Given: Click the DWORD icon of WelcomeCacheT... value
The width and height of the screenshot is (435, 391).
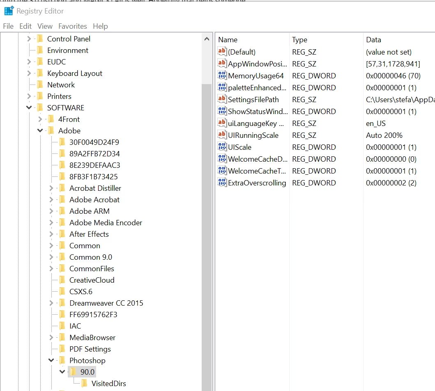Looking at the screenshot, I should (222, 171).
